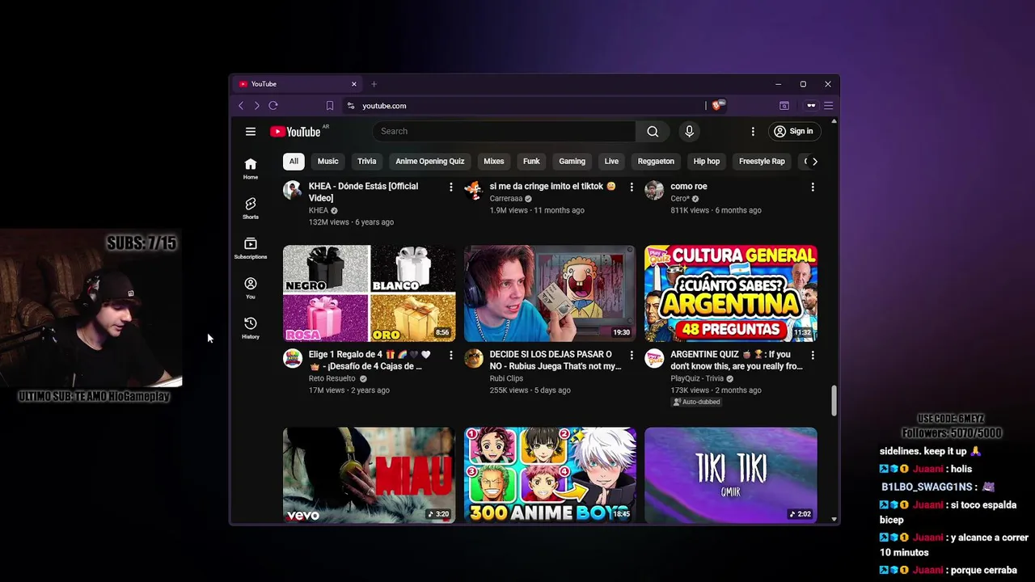
Task: Select Anime Opening Quiz chip
Action: coord(429,161)
